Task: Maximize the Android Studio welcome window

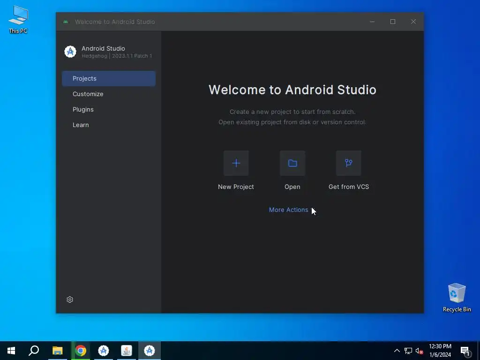Action: pos(393,22)
